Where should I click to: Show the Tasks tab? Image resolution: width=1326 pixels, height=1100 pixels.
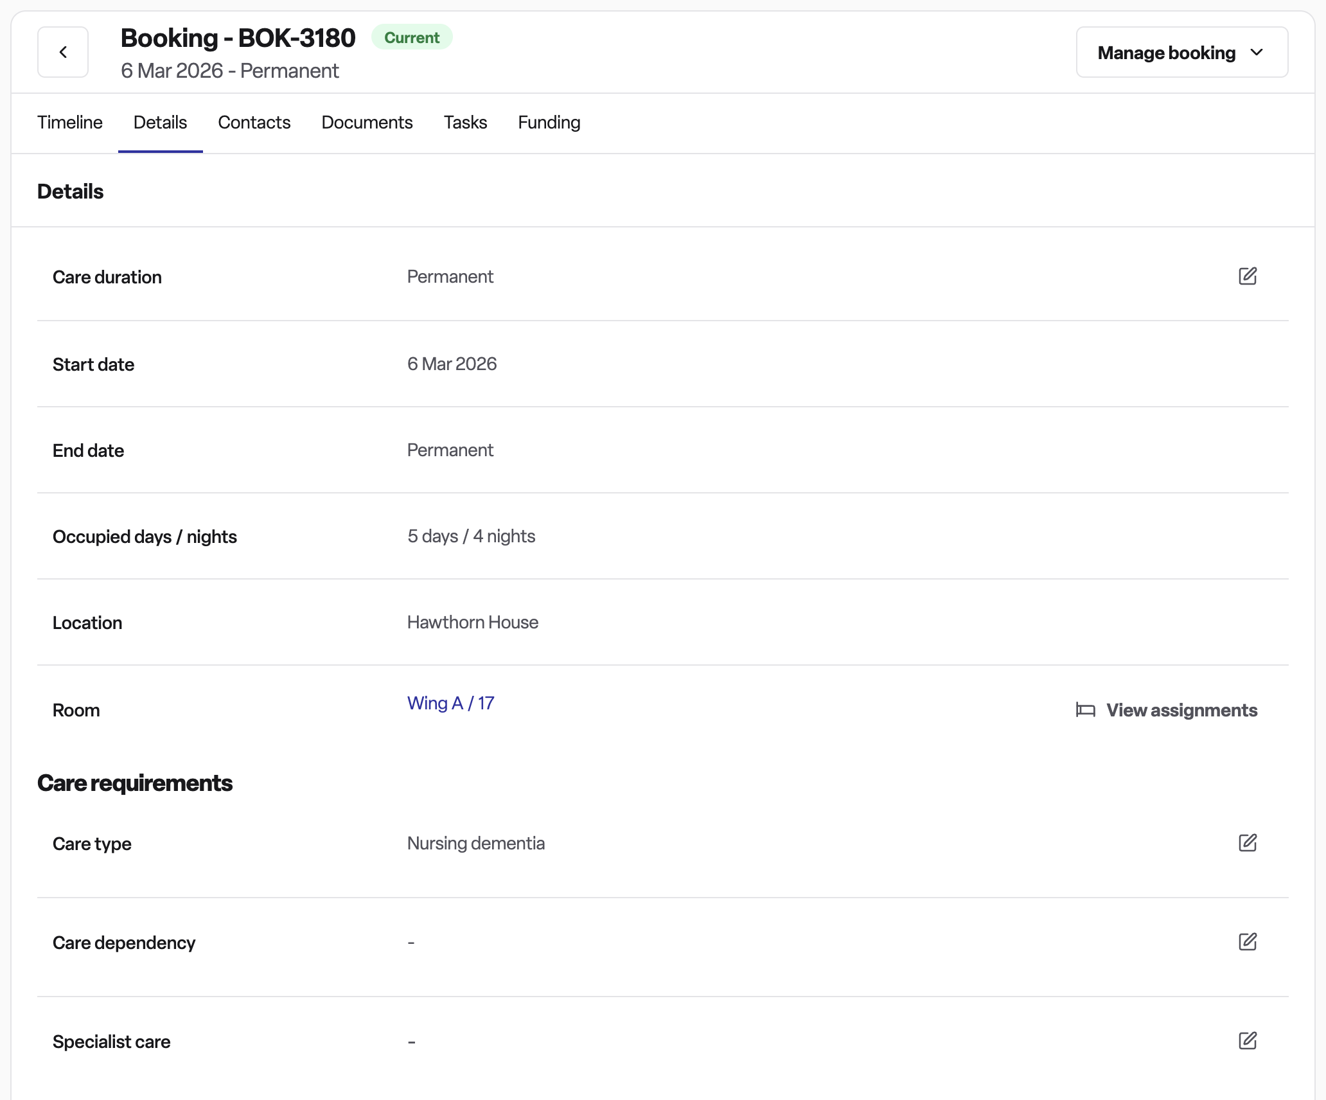[x=466, y=122]
